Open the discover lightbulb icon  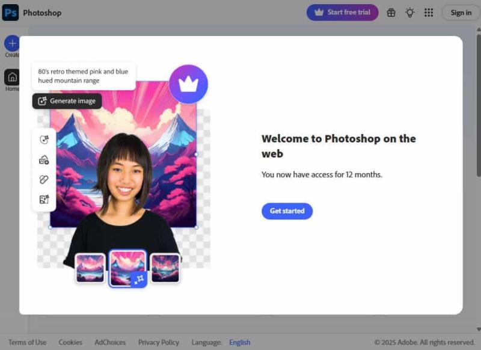(x=409, y=12)
